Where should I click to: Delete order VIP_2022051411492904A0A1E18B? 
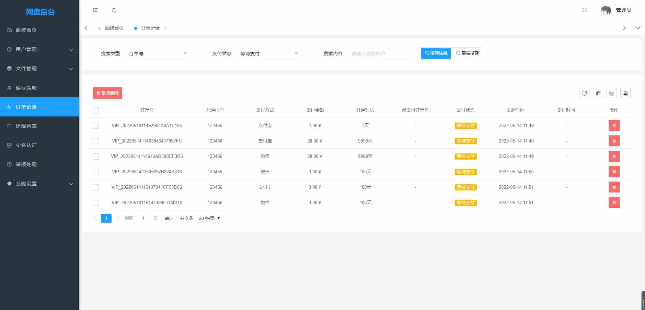(x=614, y=125)
